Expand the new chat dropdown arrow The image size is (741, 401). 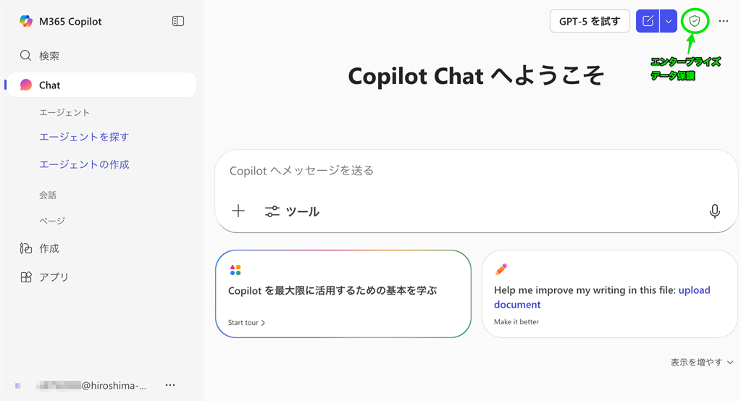(669, 22)
